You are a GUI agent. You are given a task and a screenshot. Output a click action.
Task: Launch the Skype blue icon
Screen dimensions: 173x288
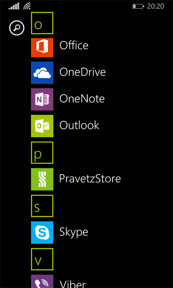(42, 233)
